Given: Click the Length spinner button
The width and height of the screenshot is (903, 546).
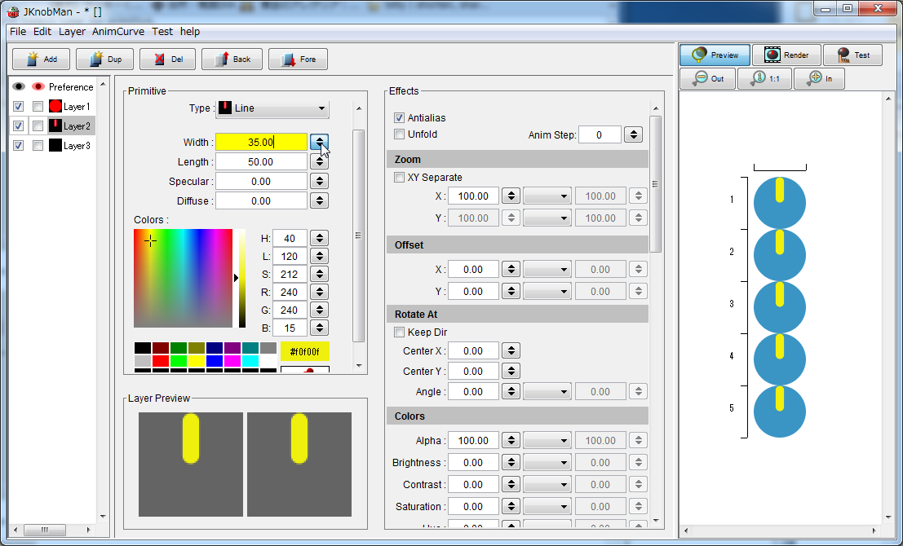Looking at the screenshot, I should tap(320, 161).
